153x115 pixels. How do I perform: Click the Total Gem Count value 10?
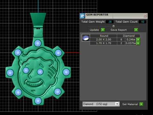click(142, 22)
